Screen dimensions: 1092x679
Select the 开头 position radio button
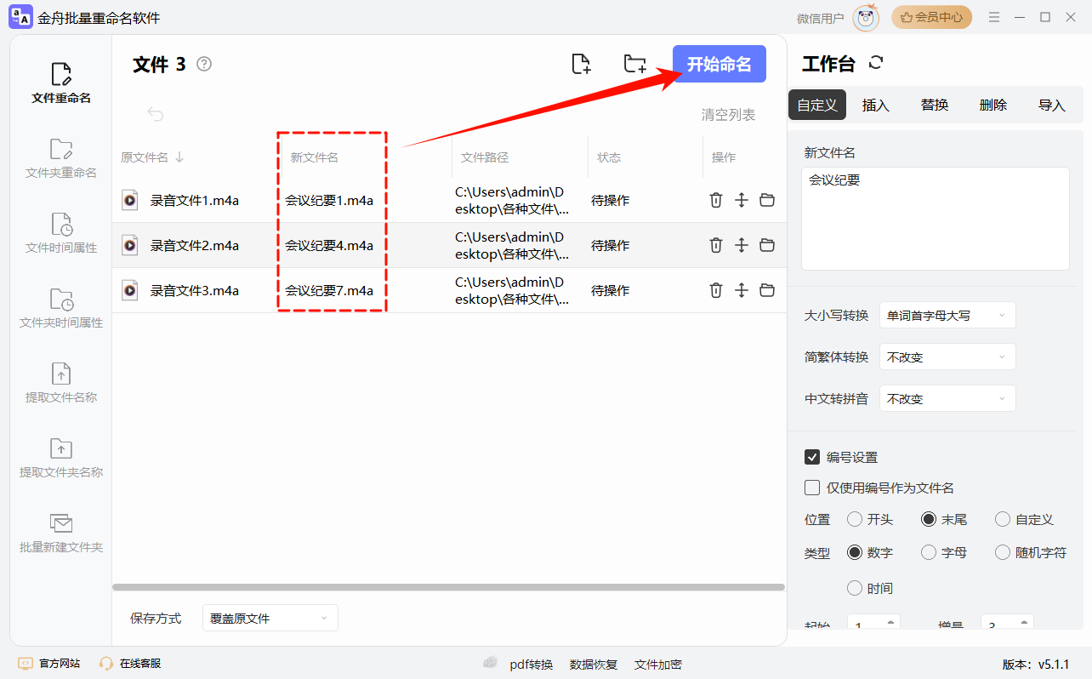coord(854,519)
